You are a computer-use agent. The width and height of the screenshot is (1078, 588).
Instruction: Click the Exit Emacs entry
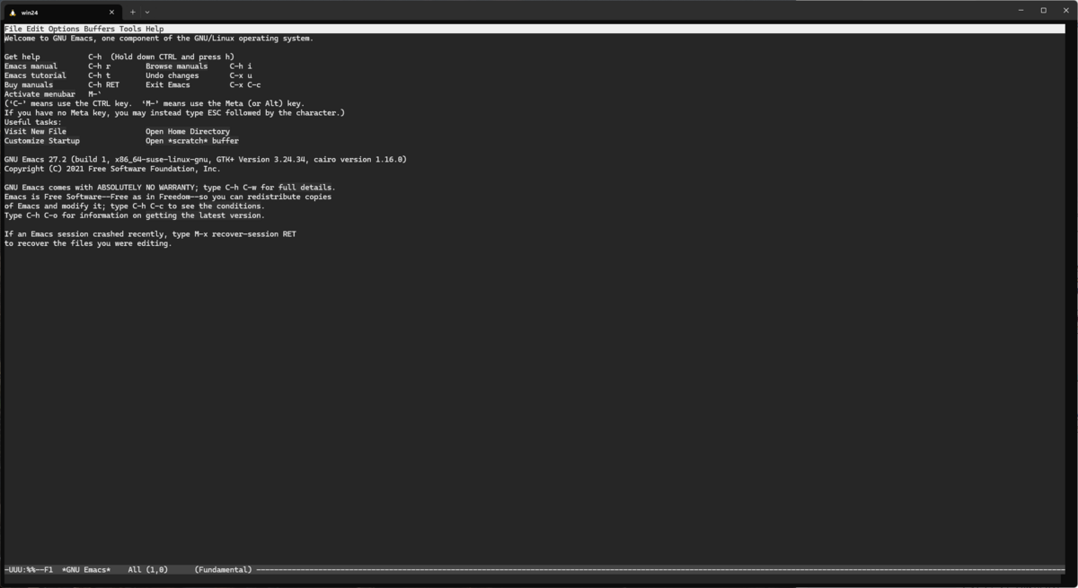(168, 85)
